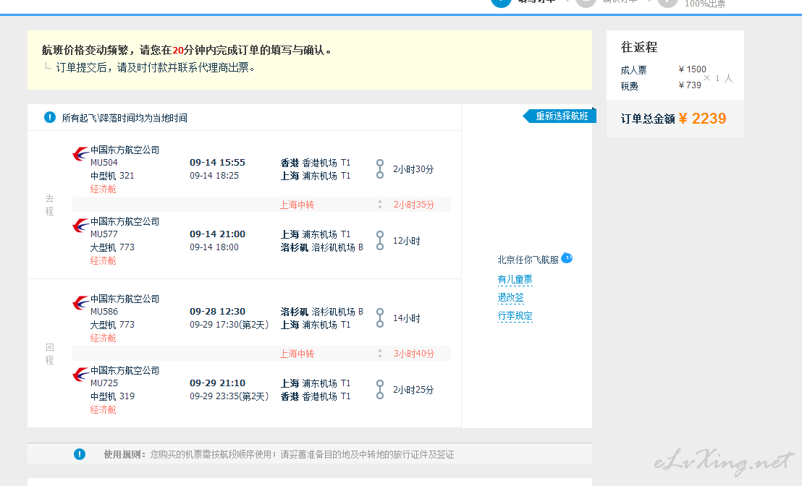The width and height of the screenshot is (802, 486).
Task: Click the 北京任你飞航服 agent name
Action: (x=528, y=260)
